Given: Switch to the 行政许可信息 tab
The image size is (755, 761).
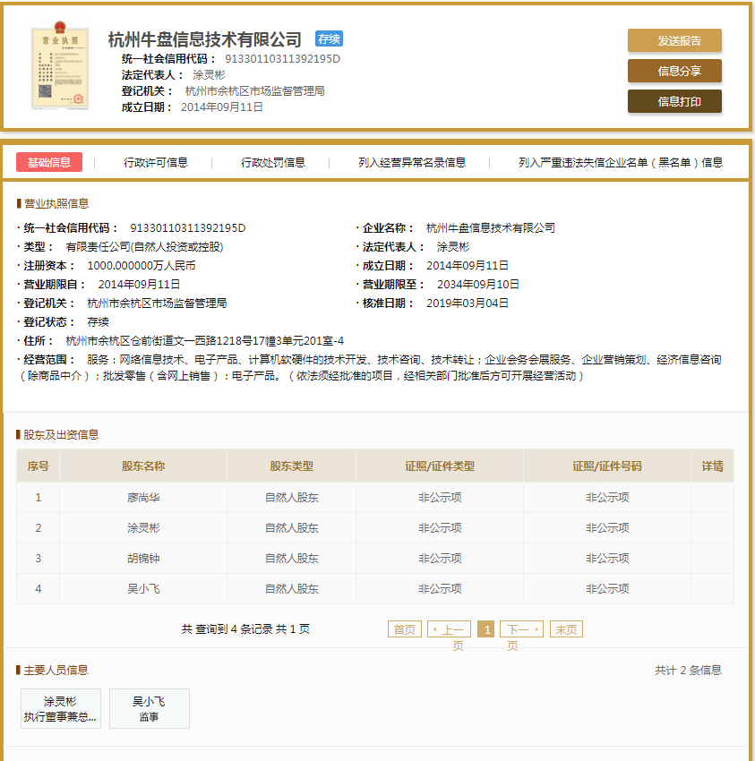Looking at the screenshot, I should (x=157, y=162).
